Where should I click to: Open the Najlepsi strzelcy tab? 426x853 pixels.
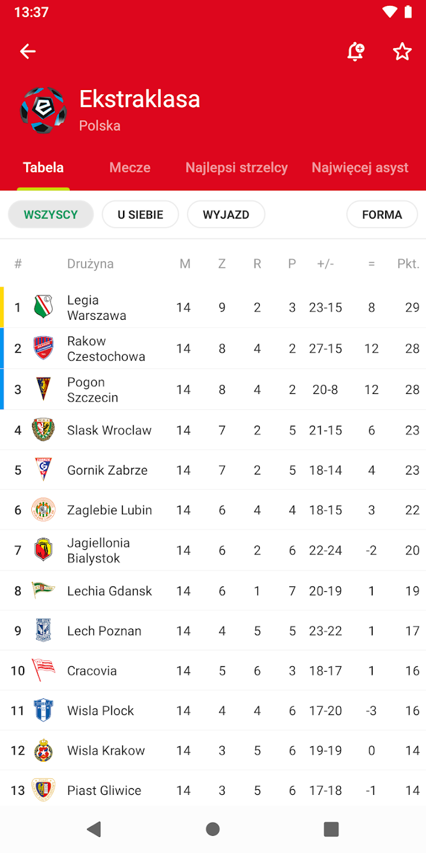(237, 168)
